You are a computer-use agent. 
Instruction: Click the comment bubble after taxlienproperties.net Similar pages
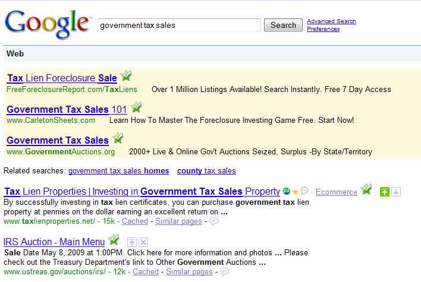(214, 221)
